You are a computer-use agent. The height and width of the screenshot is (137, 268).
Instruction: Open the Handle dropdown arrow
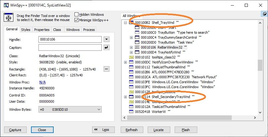pos(106,40)
